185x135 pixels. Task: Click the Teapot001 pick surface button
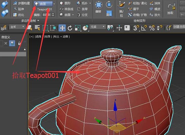(45, 9)
